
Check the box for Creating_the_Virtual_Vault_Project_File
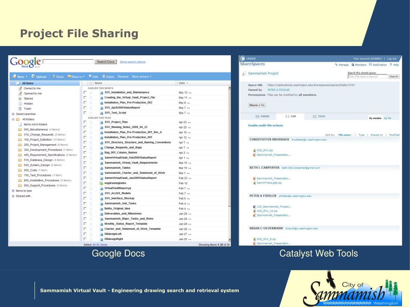pyautogui.click(x=85, y=97)
